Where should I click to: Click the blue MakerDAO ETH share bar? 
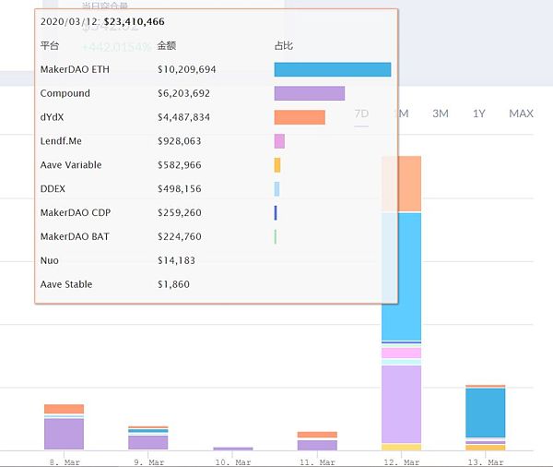coord(333,69)
